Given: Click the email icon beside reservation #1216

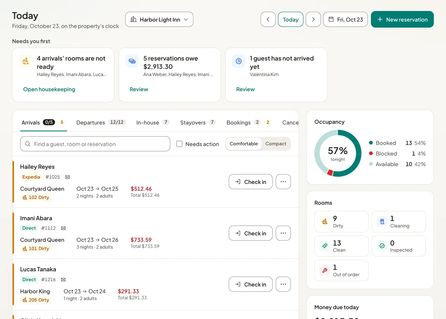Looking at the screenshot, I should click(x=63, y=280).
